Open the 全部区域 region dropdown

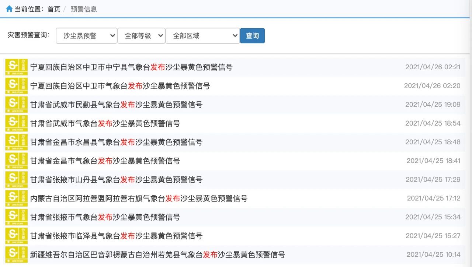tap(202, 36)
